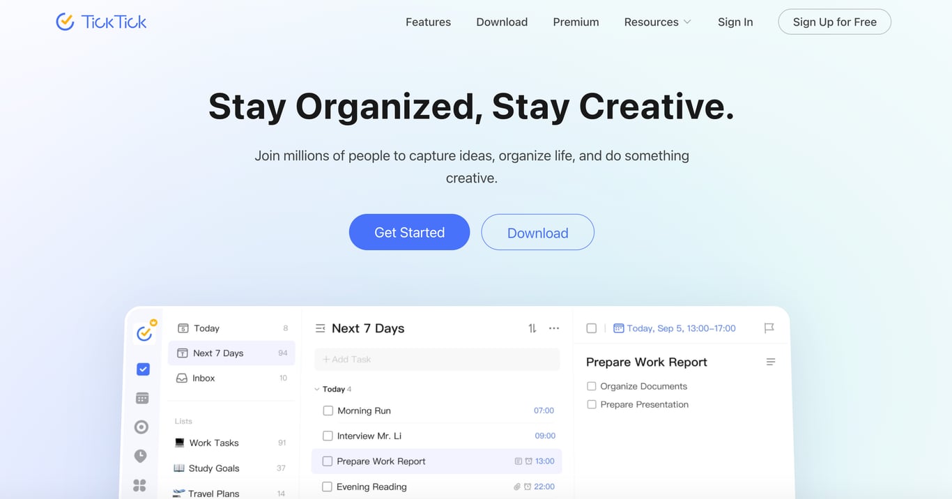Tick the Prepare Presentation subtask checkbox
The height and width of the screenshot is (499, 952).
point(592,404)
